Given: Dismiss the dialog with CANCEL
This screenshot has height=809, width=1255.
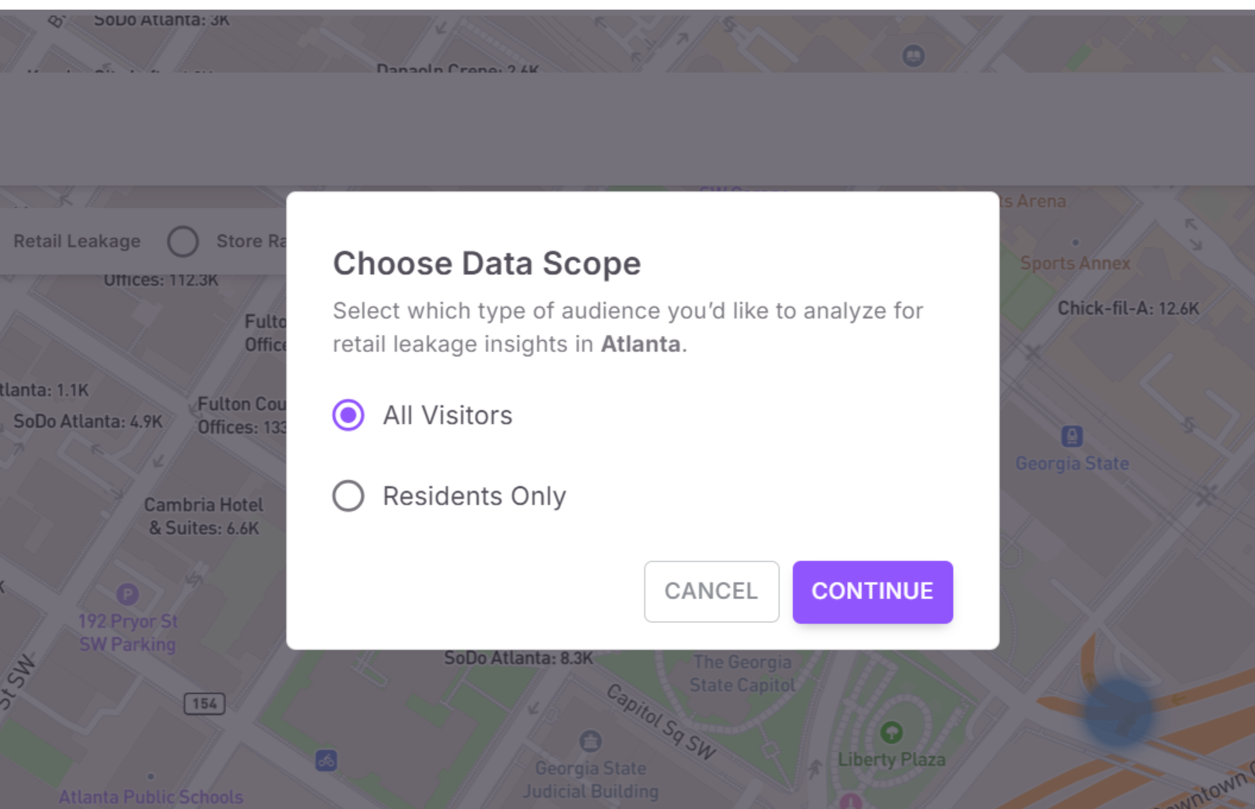Looking at the screenshot, I should (711, 591).
